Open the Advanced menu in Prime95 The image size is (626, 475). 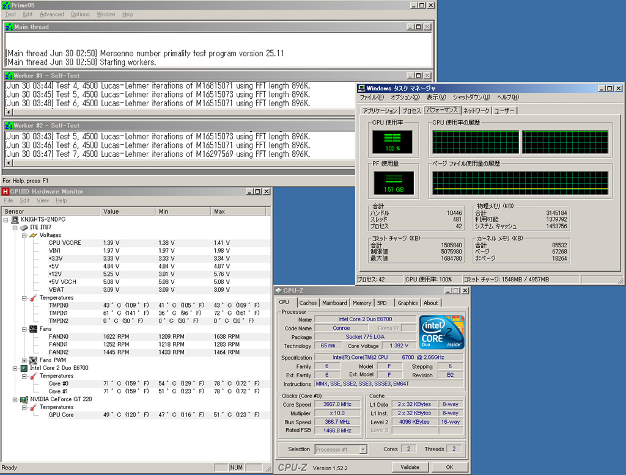tap(51, 14)
